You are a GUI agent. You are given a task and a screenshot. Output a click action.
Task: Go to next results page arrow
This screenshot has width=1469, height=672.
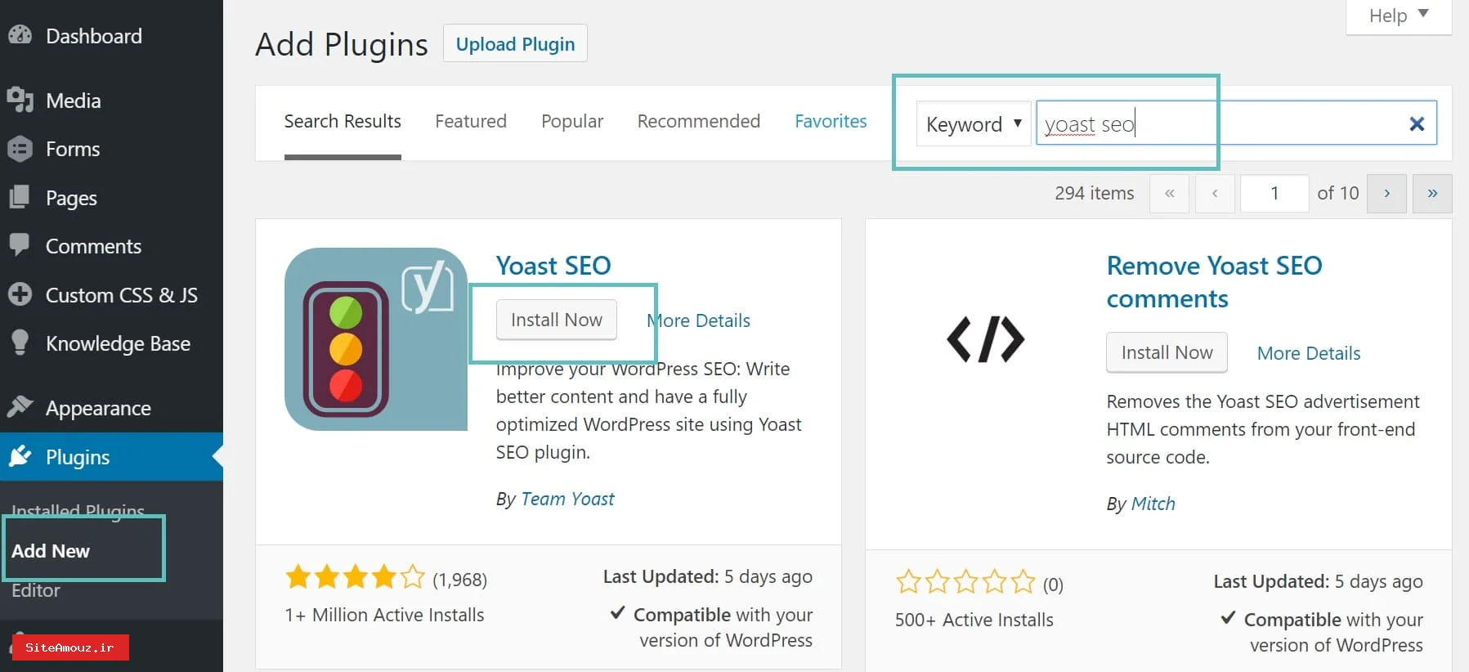(x=1386, y=194)
